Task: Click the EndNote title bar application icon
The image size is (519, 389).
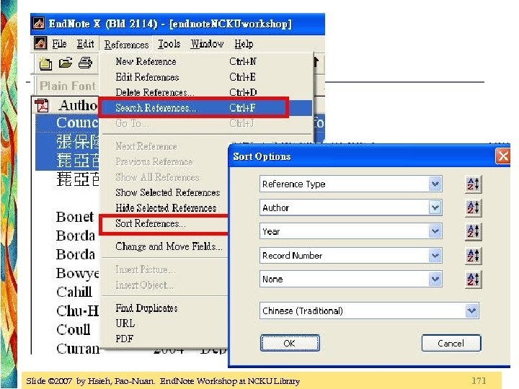Action: tap(39, 24)
